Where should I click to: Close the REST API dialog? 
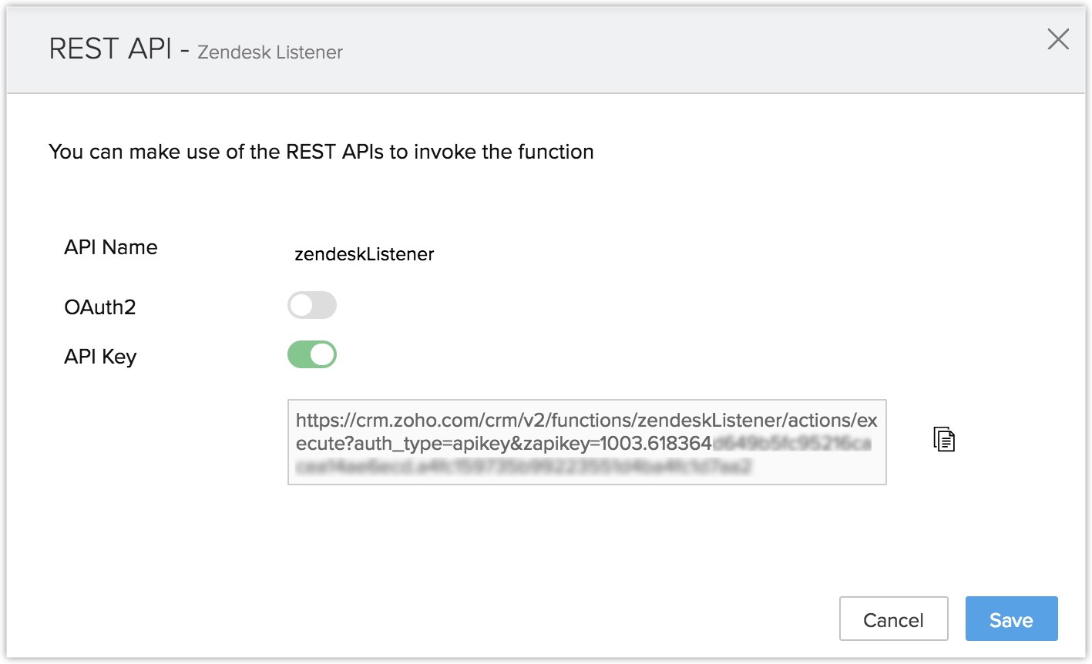click(1058, 39)
